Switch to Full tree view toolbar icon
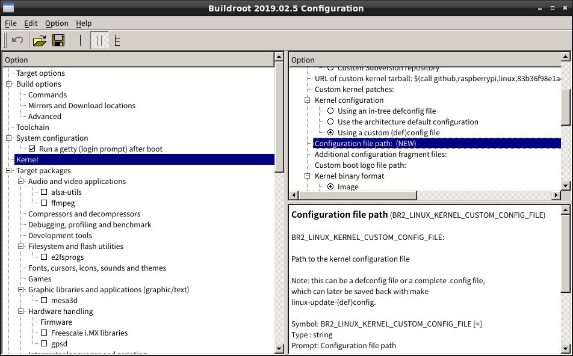The height and width of the screenshot is (356, 573). [x=117, y=40]
